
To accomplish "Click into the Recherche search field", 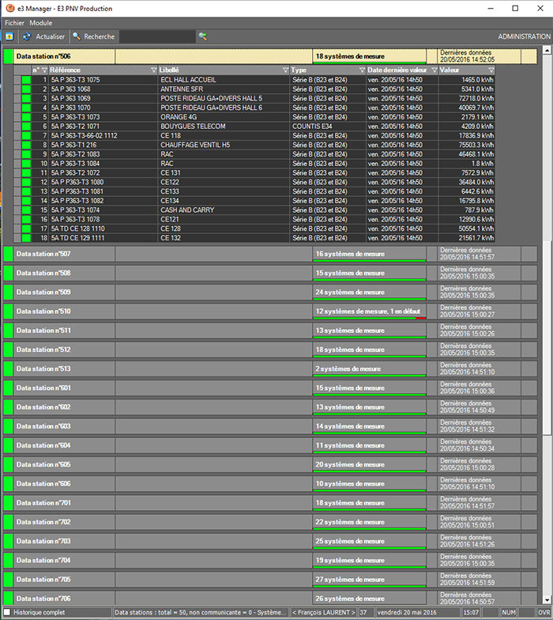I will click(156, 36).
